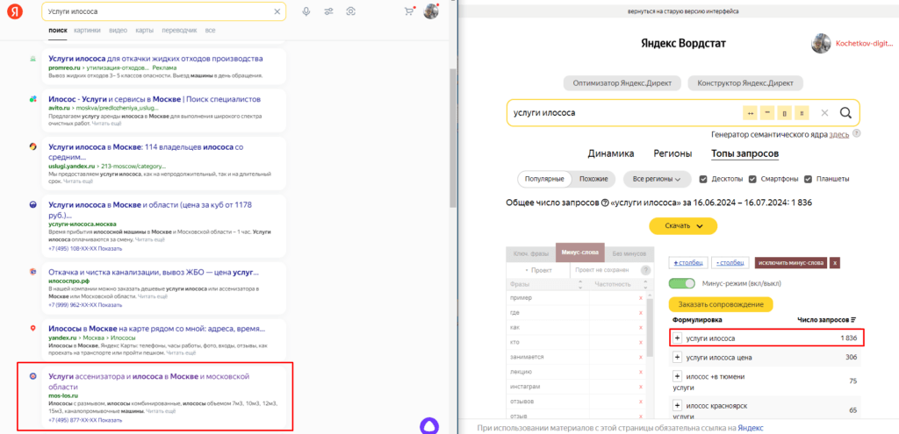The height and width of the screenshot is (434, 899).
Task: Open promreo.ru ad result title
Action: (155, 59)
